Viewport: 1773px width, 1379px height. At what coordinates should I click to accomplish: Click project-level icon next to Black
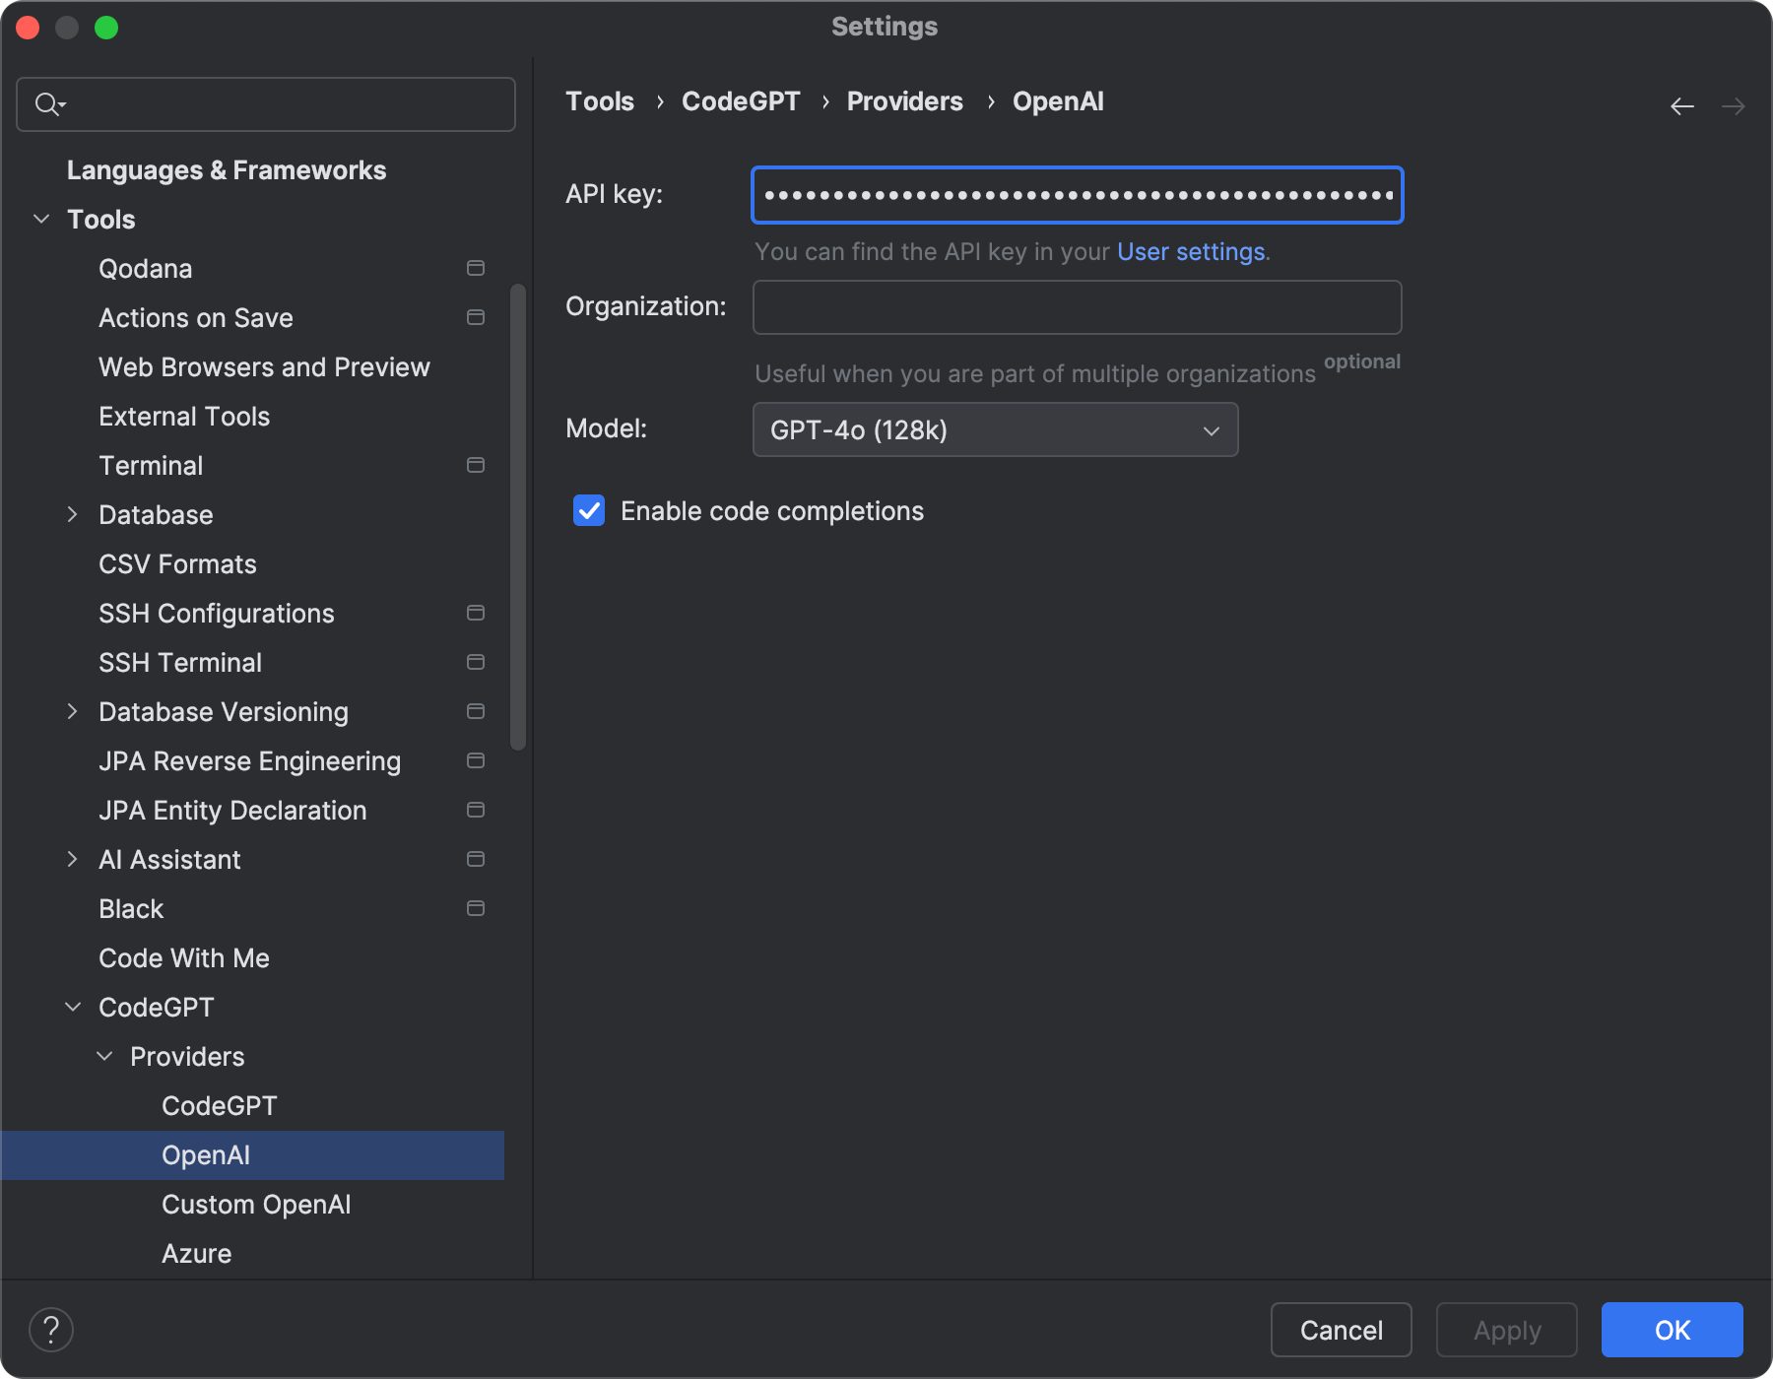(x=475, y=908)
